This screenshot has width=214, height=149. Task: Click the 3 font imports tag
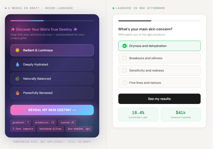click(23, 129)
